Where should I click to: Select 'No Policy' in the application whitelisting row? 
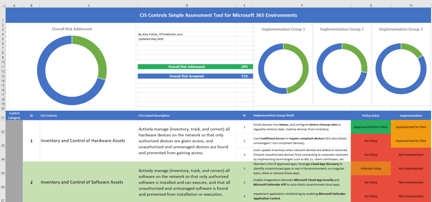click(371, 196)
